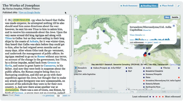Click the blue marker north of Jerusalem
Viewport: 183px width, 102px height.
click(147, 49)
